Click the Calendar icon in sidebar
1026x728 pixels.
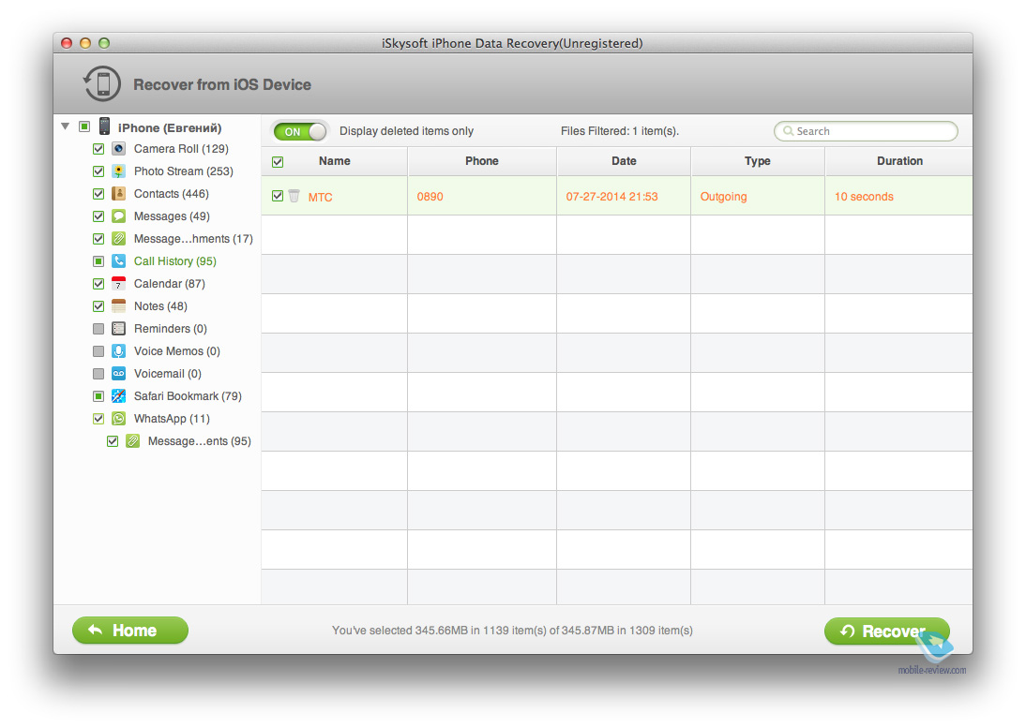(x=119, y=284)
